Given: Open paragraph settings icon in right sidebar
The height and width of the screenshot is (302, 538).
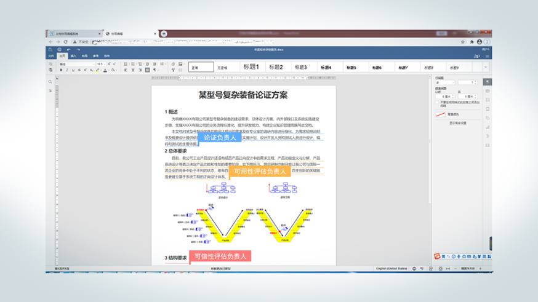Looking at the screenshot, I should (x=488, y=82).
